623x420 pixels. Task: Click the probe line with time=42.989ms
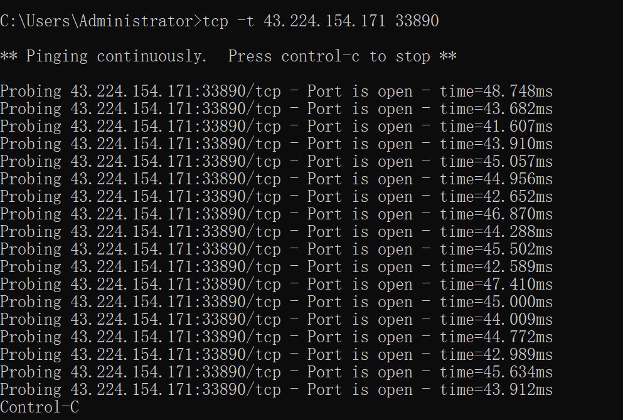coord(276,355)
